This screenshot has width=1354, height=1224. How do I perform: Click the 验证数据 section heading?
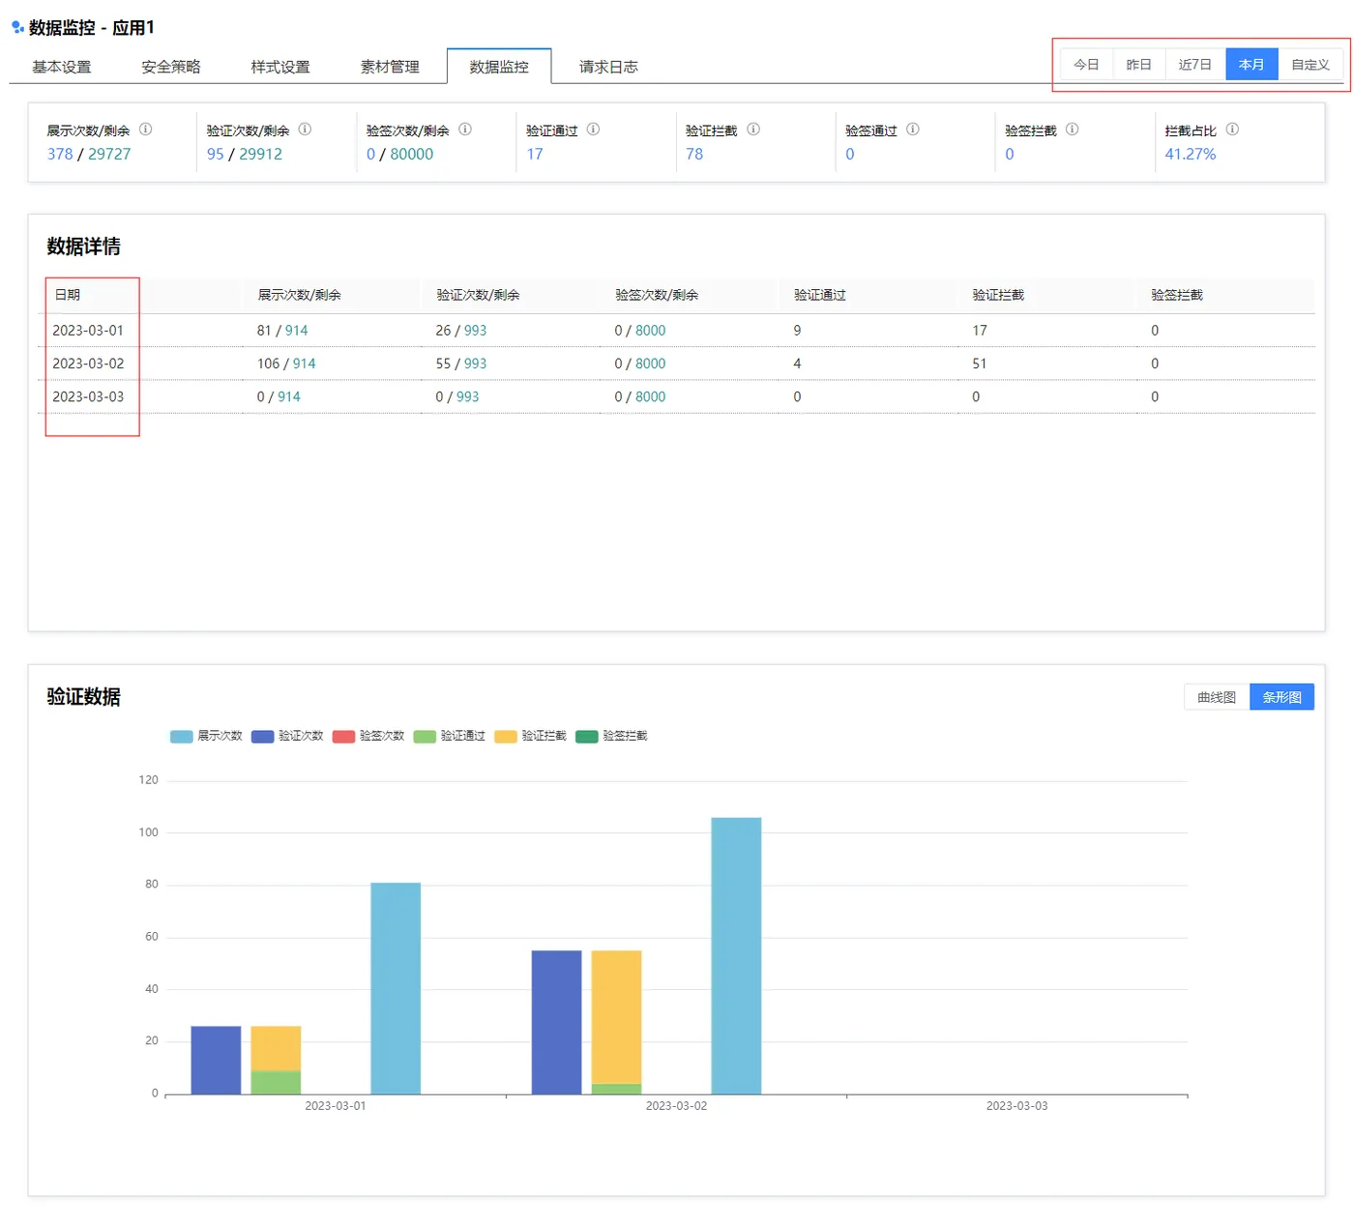[84, 697]
